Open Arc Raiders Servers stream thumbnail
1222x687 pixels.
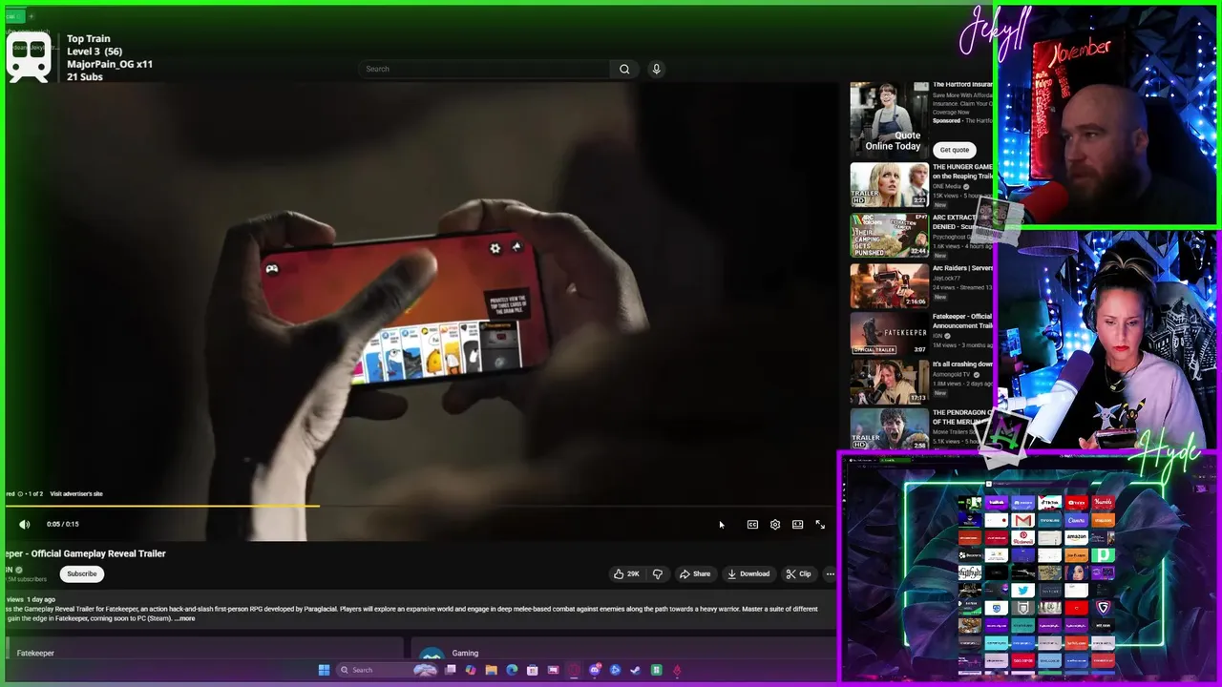(889, 285)
